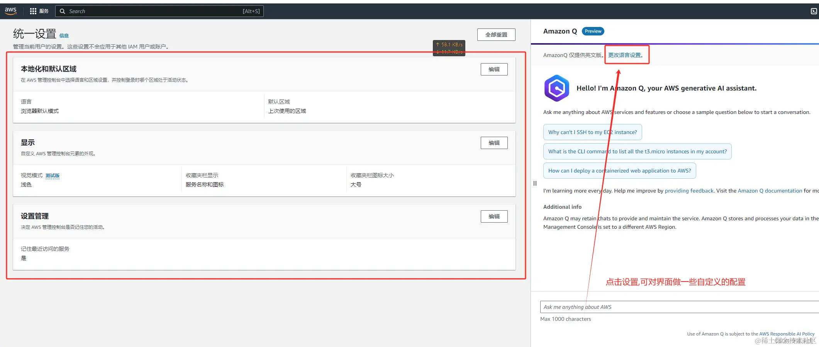Open the providing feedback link

pos(689,191)
